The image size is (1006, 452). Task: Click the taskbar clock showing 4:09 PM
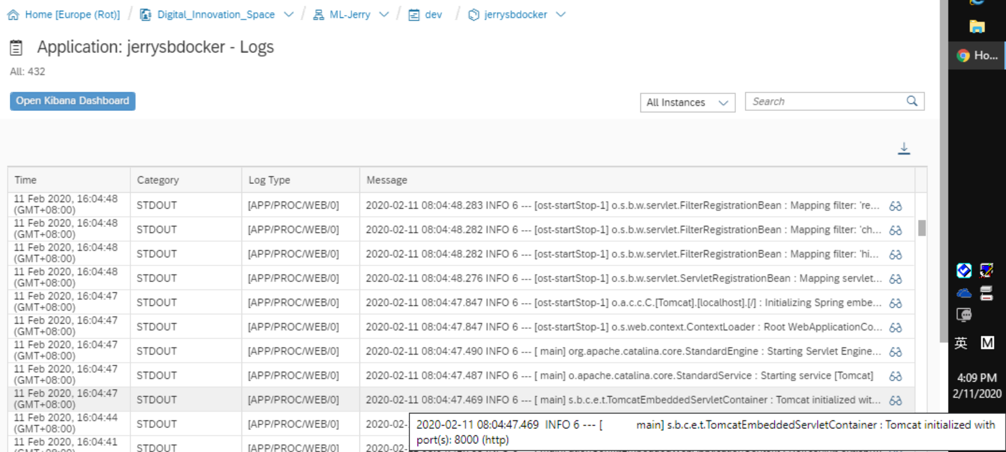pyautogui.click(x=977, y=378)
